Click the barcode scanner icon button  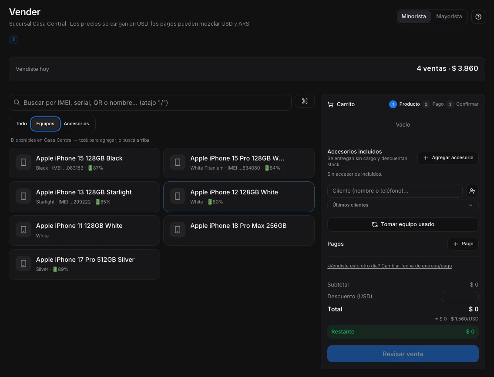(x=304, y=101)
